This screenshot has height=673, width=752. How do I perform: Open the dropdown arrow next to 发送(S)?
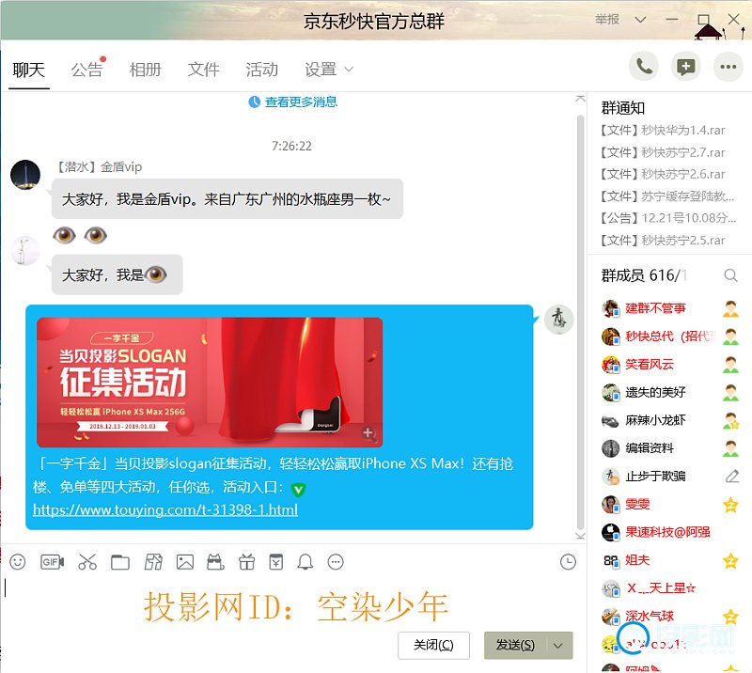pyautogui.click(x=557, y=646)
